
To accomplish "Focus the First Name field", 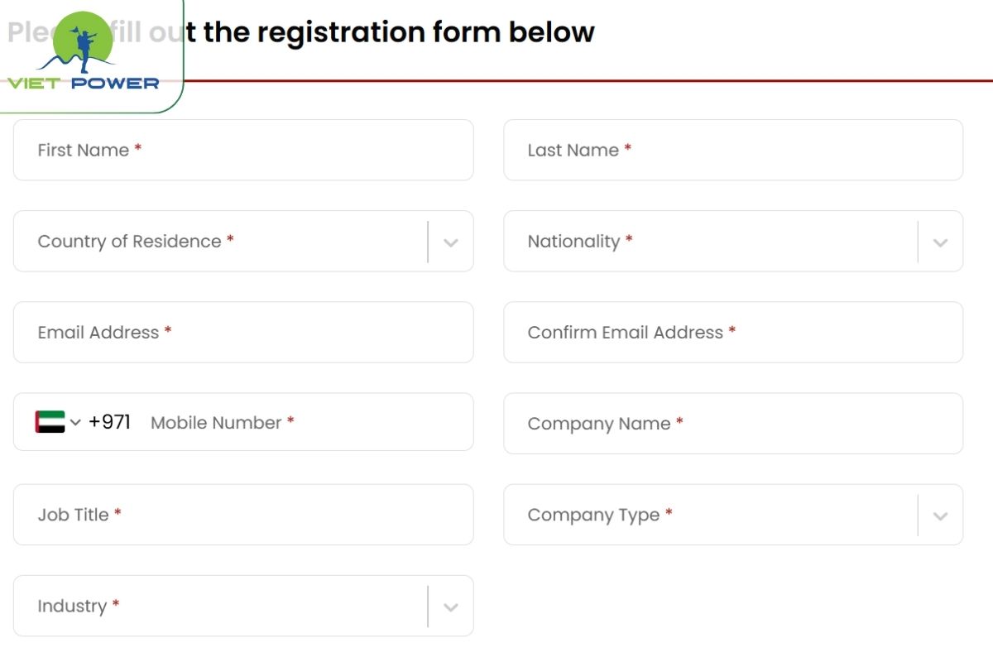I will [243, 150].
